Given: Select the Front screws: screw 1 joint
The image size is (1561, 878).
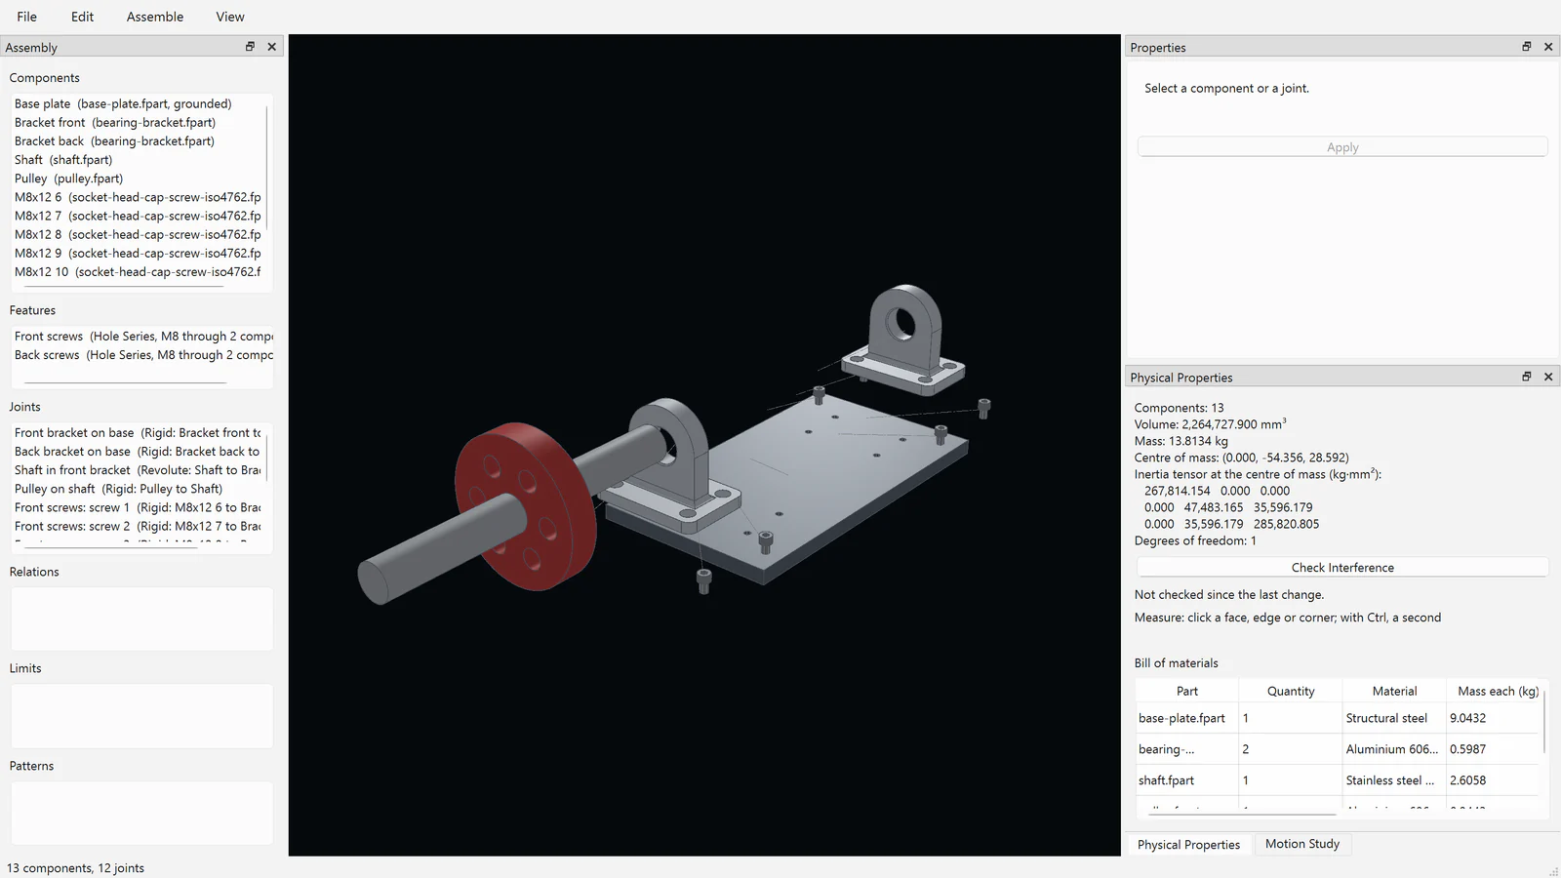Looking at the screenshot, I should tap(139, 507).
